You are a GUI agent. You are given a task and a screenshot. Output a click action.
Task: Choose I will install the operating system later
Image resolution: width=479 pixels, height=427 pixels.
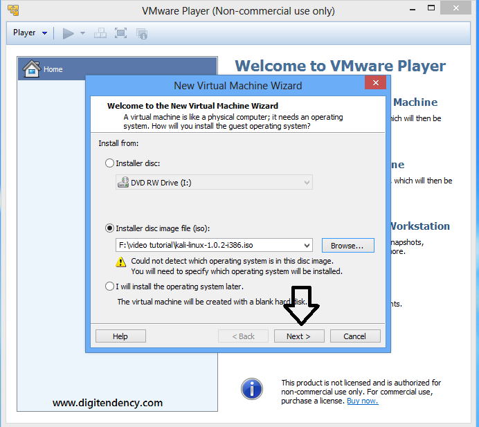tap(109, 287)
